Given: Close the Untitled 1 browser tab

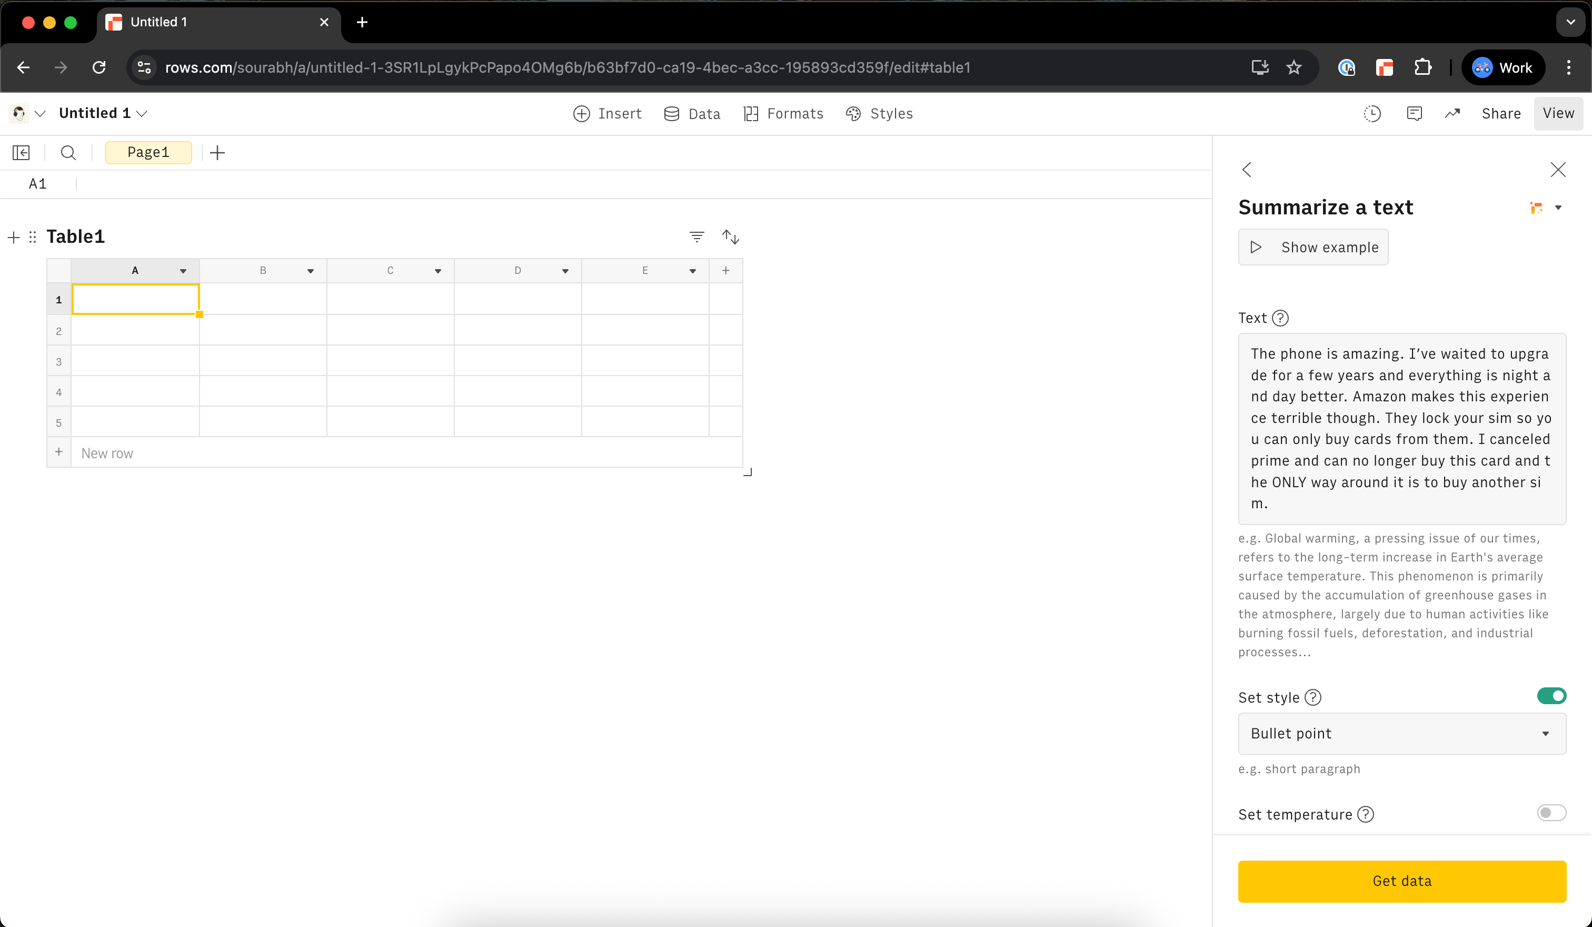Looking at the screenshot, I should click(x=324, y=22).
